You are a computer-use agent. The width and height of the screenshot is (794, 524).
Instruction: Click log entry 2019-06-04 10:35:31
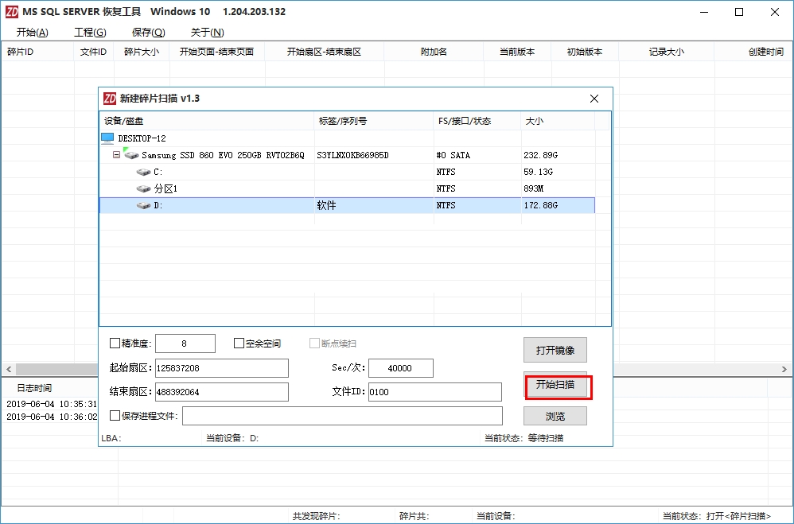(51, 404)
